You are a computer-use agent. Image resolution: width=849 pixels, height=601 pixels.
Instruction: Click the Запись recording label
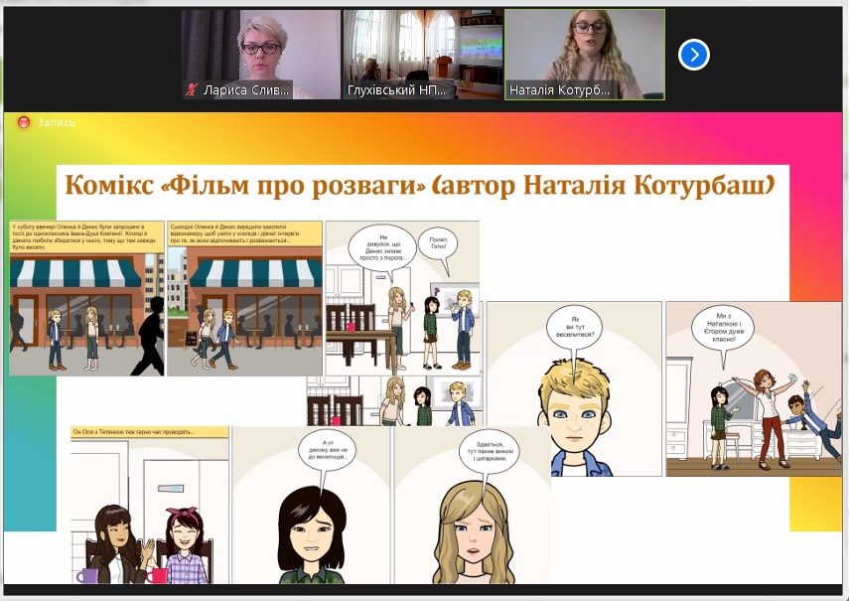pyautogui.click(x=56, y=122)
